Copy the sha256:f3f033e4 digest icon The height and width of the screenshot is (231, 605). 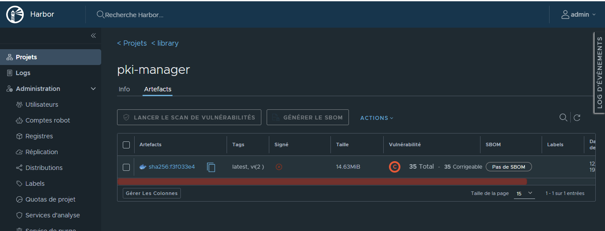point(211,167)
